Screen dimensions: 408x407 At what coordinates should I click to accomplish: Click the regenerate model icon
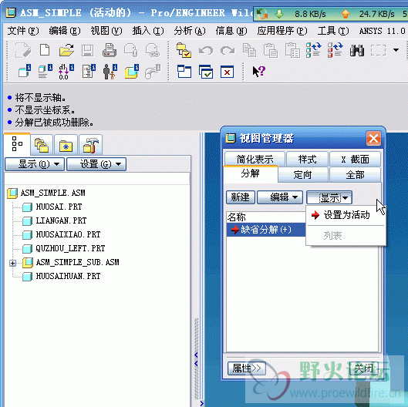pyautogui.click(x=314, y=50)
